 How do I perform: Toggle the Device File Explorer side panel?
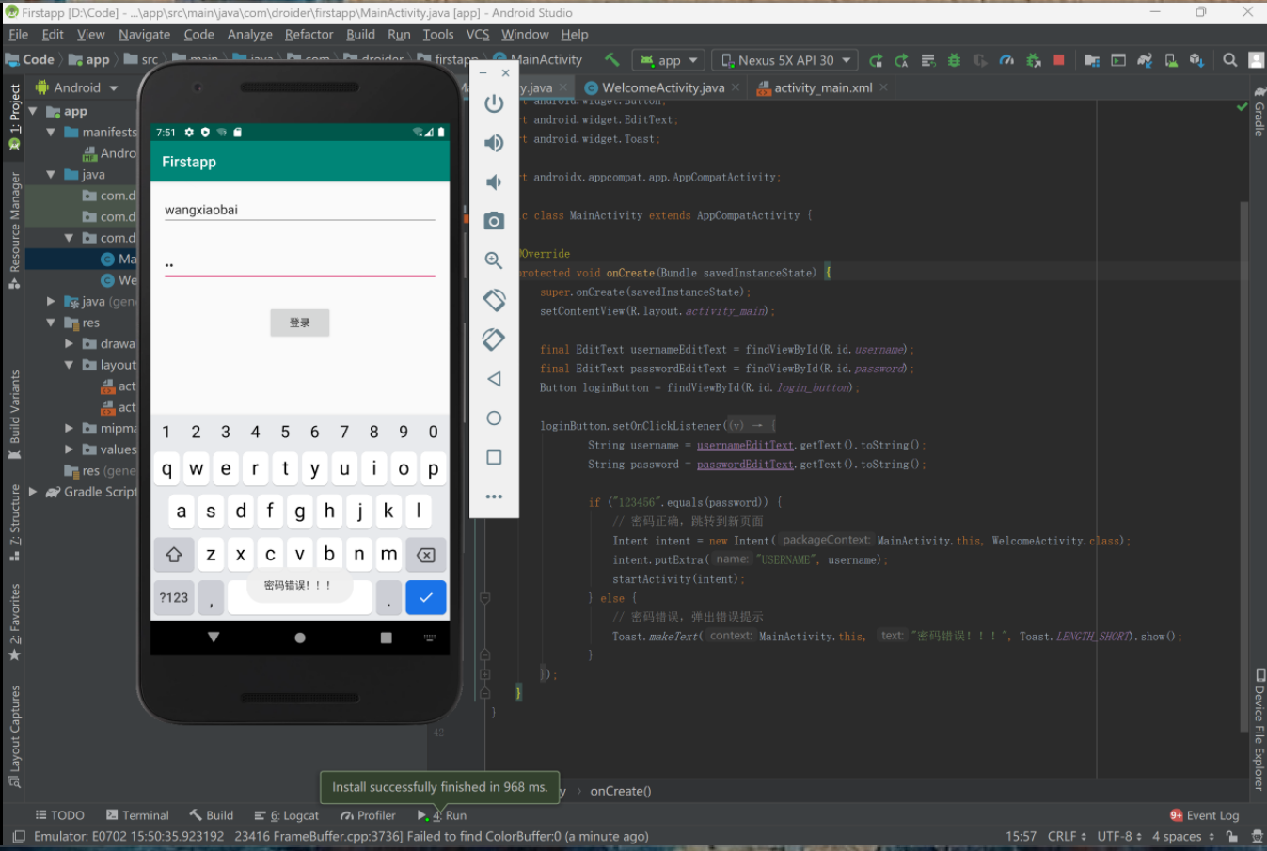coord(1259,730)
